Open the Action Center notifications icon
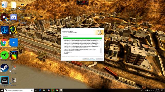 (x=162, y=90)
